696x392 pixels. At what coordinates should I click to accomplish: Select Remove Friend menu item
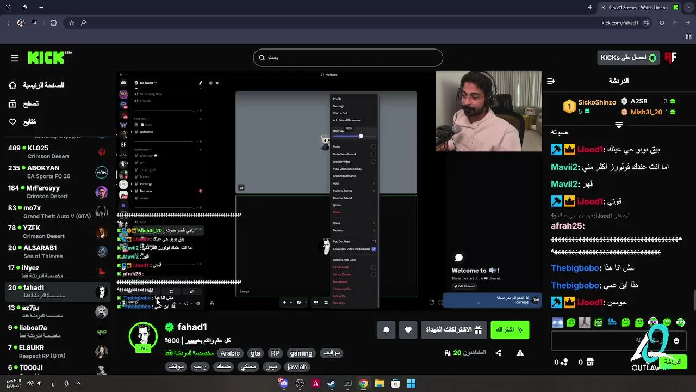(343, 198)
